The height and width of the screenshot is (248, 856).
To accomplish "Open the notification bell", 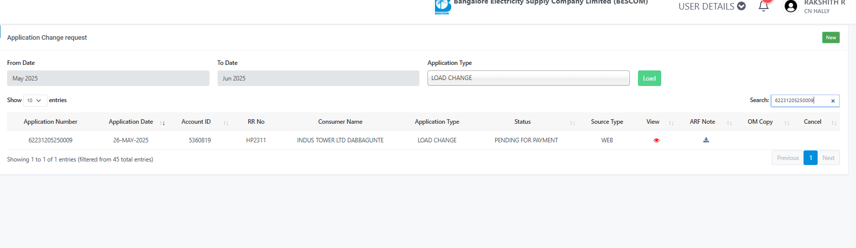I will pos(764,6).
